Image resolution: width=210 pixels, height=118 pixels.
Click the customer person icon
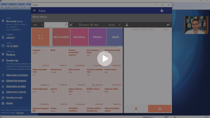127,25
